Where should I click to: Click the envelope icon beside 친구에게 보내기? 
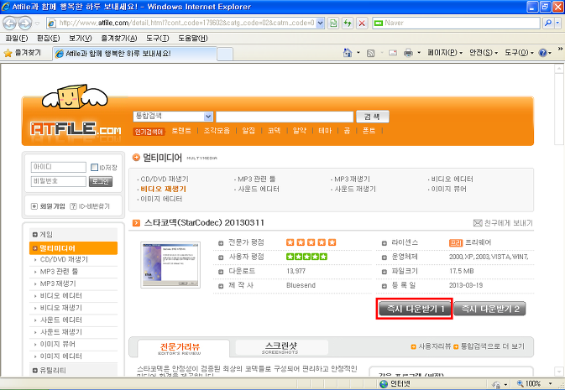coord(478,223)
